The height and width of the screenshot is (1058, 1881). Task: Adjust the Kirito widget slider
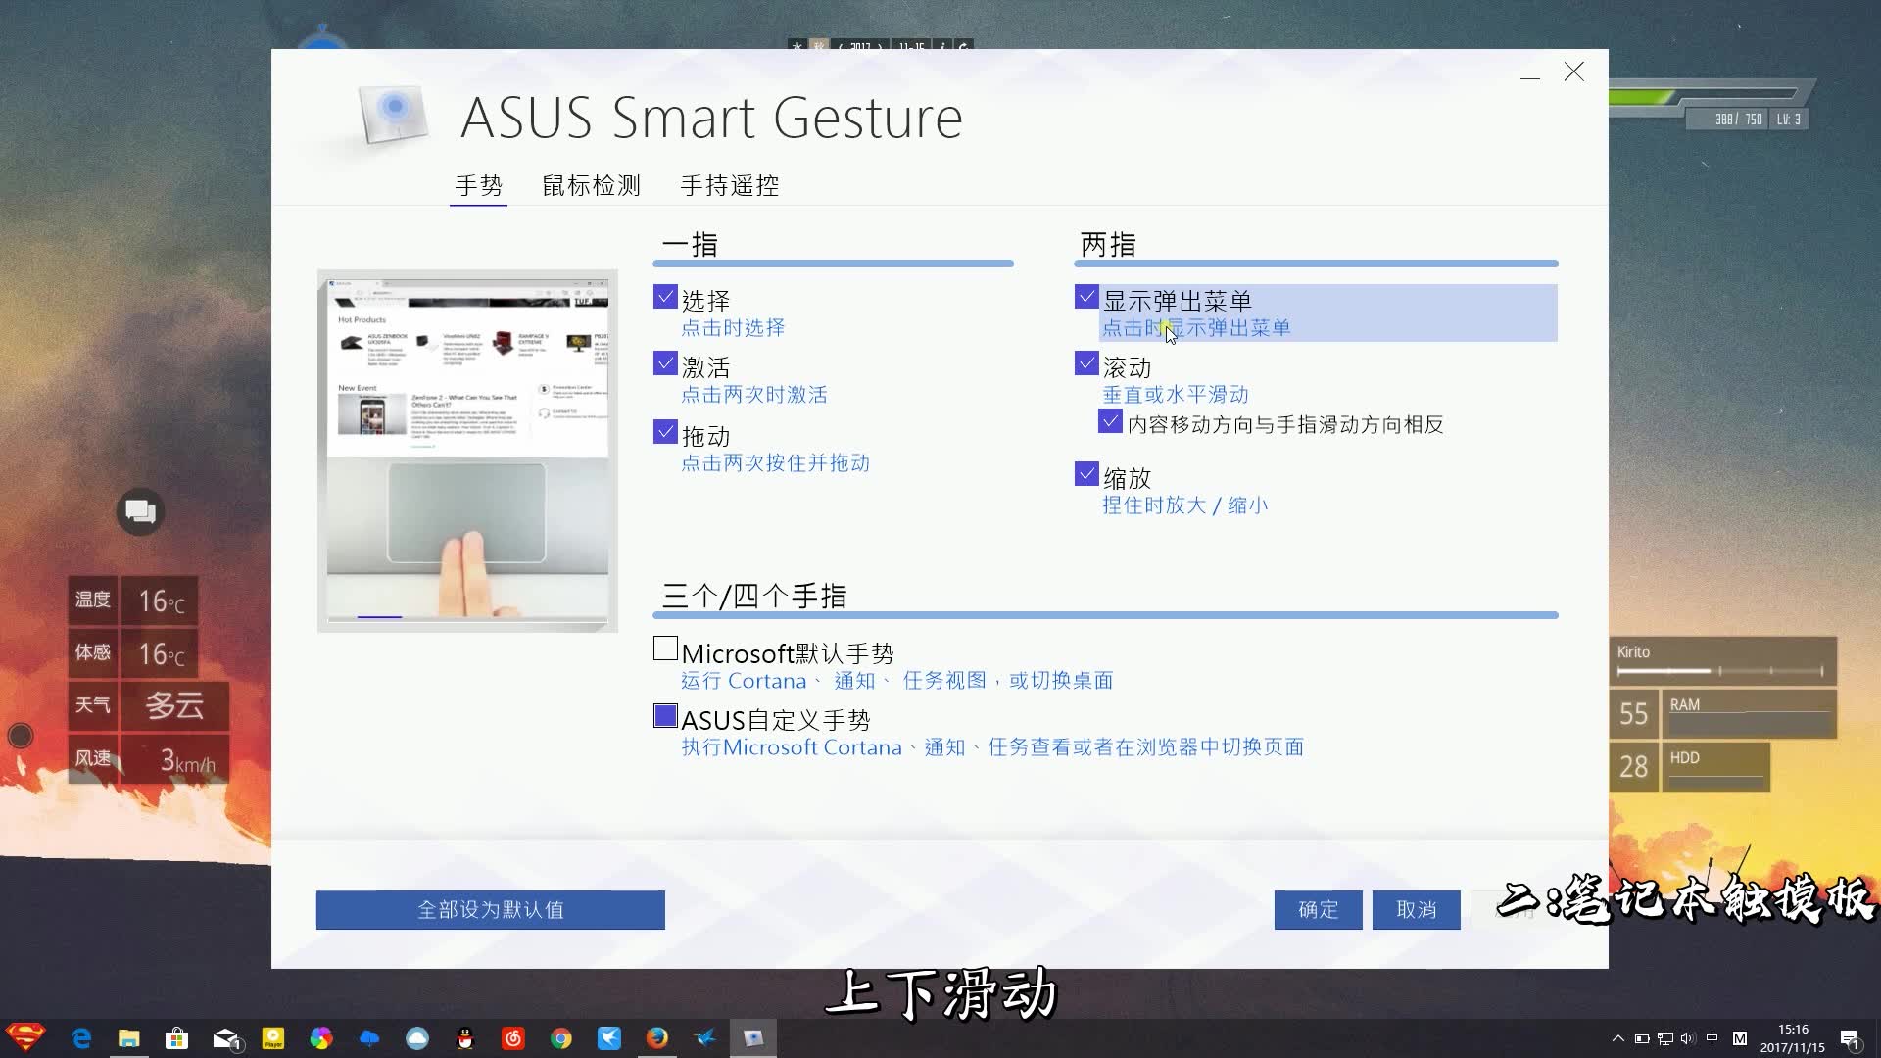1719,671
